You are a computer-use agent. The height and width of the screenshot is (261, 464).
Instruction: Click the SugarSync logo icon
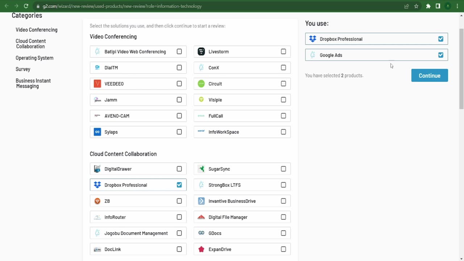(201, 169)
